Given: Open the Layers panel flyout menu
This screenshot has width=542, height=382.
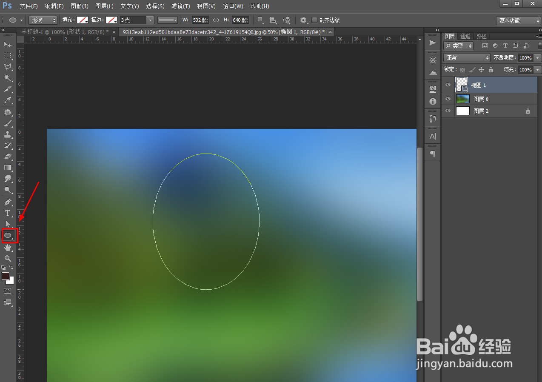Looking at the screenshot, I should pyautogui.click(x=539, y=36).
